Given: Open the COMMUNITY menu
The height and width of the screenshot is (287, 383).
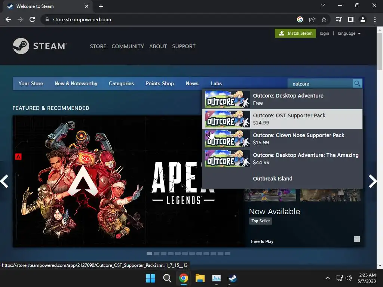Looking at the screenshot, I should tap(128, 46).
